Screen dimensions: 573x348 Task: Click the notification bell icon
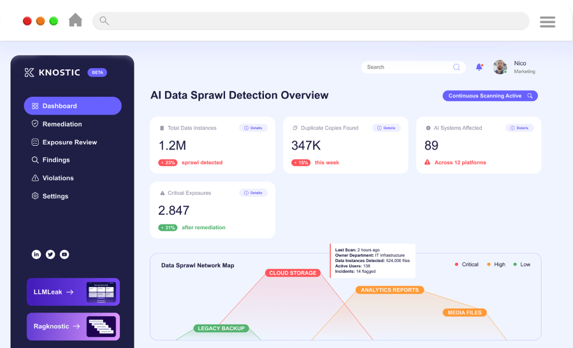click(479, 67)
